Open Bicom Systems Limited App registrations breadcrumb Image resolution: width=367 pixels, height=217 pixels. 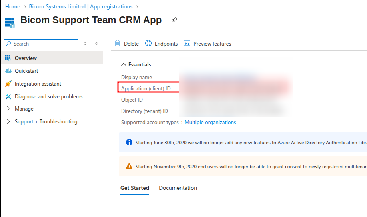(81, 6)
